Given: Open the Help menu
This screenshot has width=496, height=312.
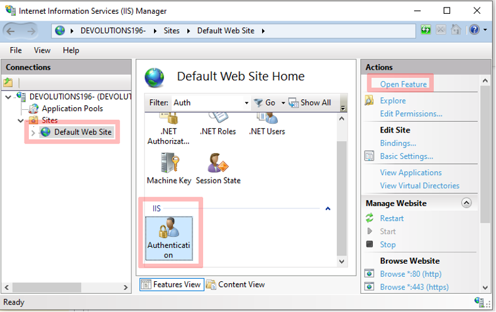Looking at the screenshot, I should 71,50.
